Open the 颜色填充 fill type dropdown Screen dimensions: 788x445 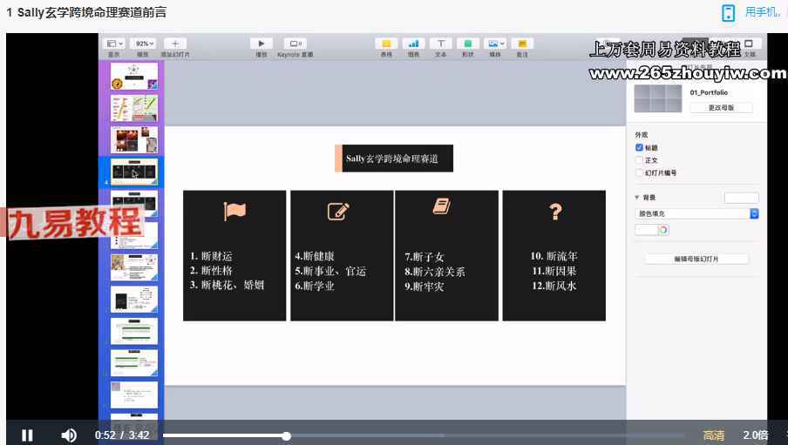(697, 213)
